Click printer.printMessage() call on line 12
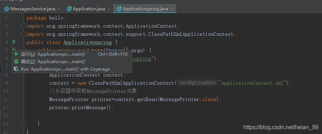Image resolution: width=322 pixels, height=134 pixels. [x=81, y=107]
